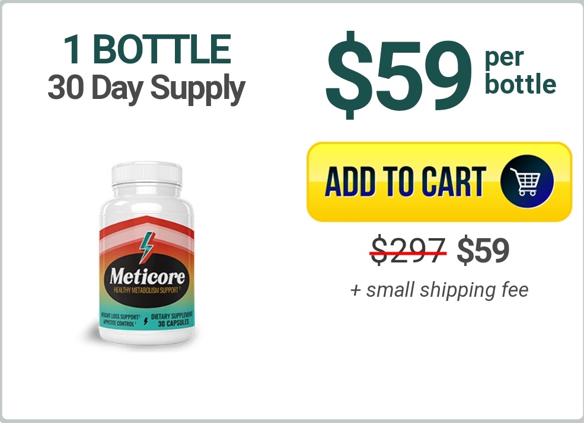Click the '+ small shipping fee' note
Image resolution: width=584 pixels, height=423 pixels.
[439, 290]
